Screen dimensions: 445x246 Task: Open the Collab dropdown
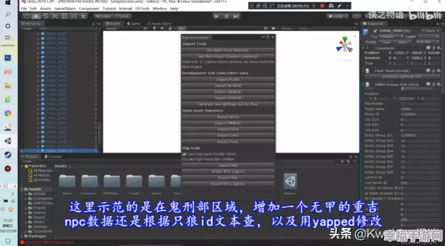338,16
